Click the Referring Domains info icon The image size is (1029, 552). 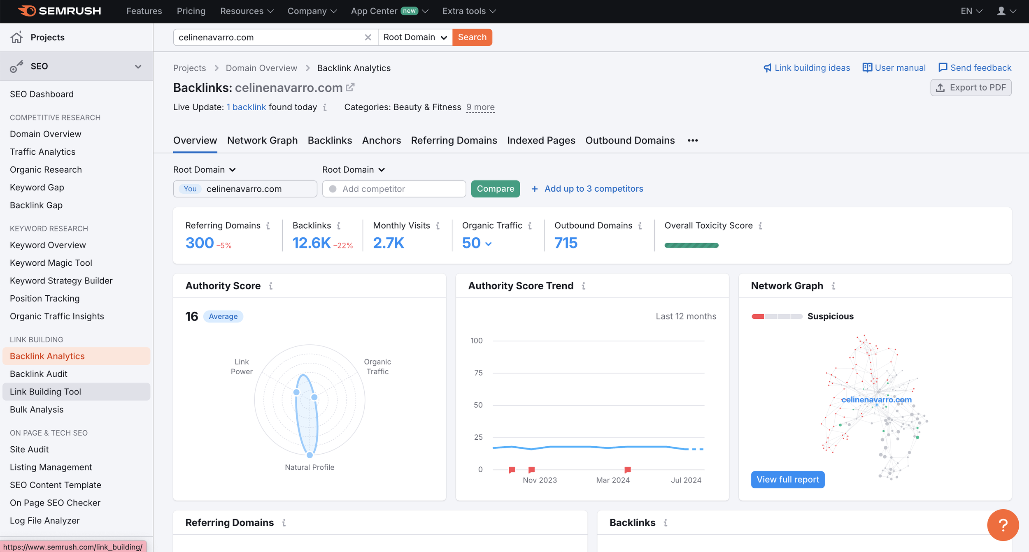(268, 225)
